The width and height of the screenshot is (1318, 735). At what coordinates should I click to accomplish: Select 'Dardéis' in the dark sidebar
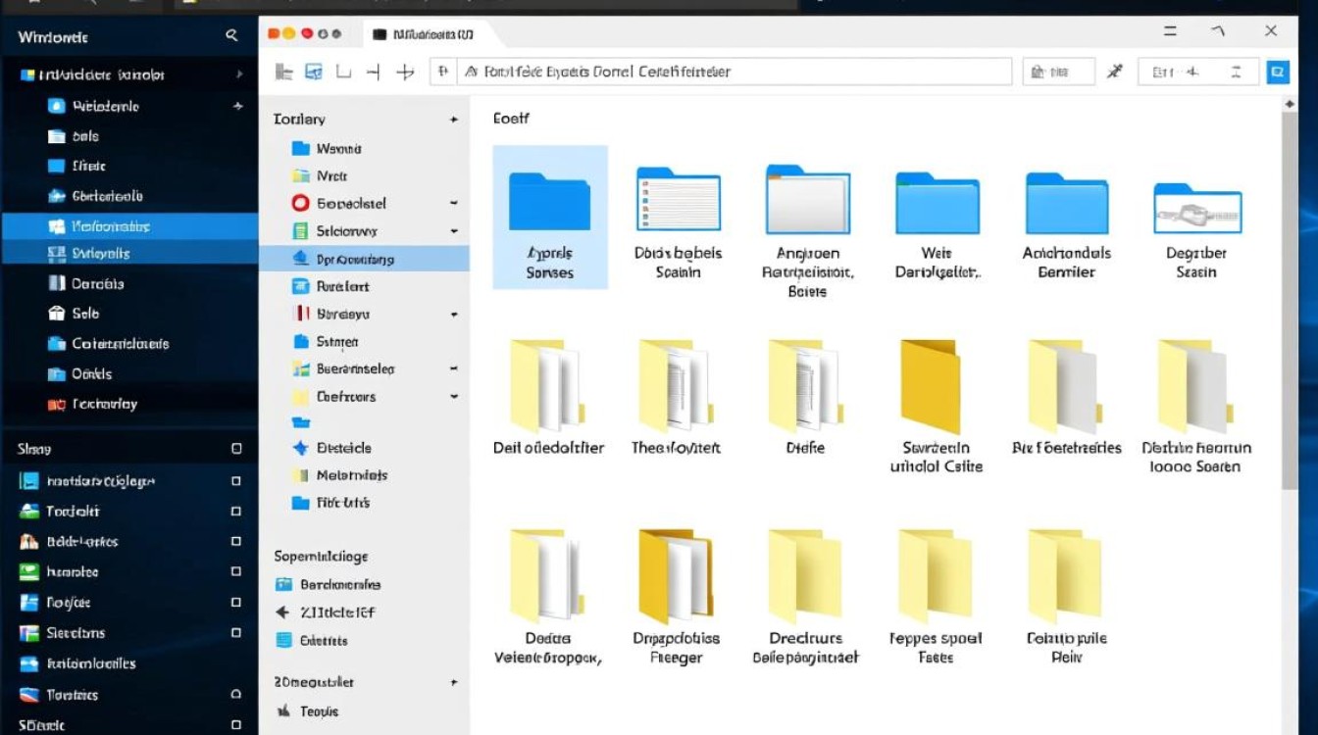97,284
